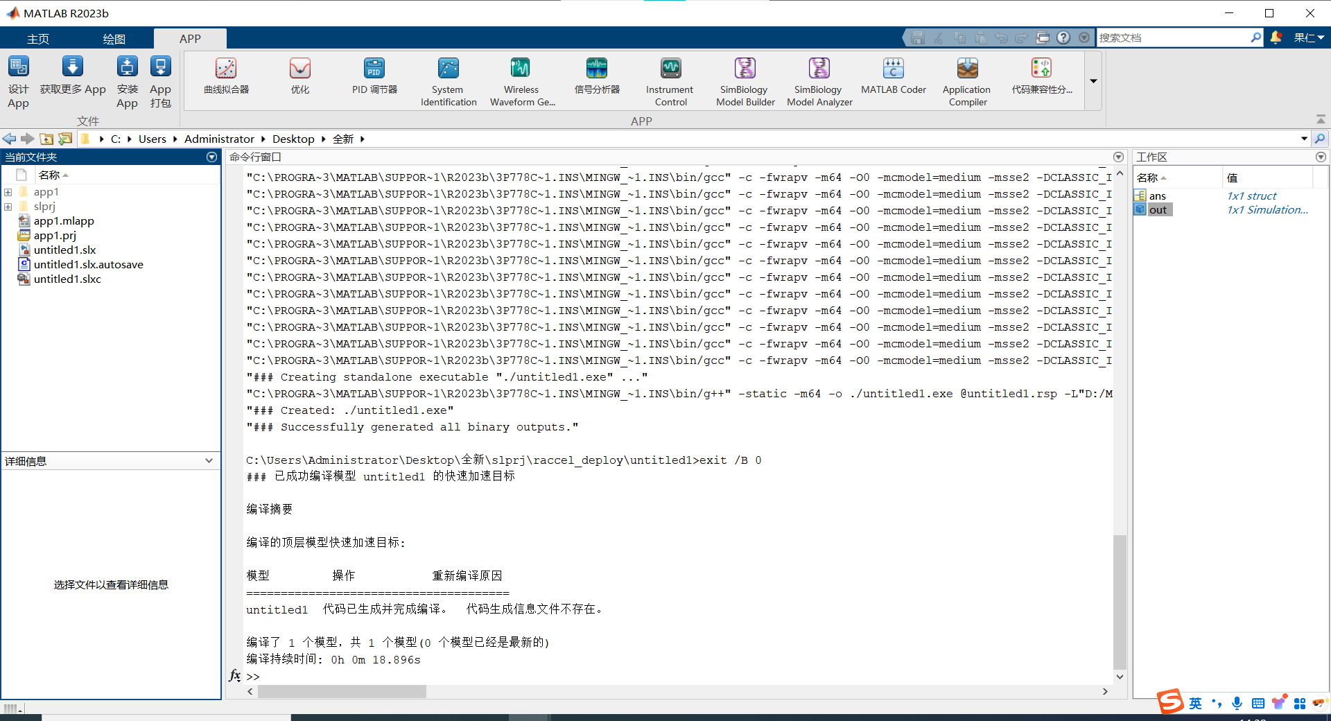Navigate to Desktop via the breadcrumb path
Viewport: 1331px width, 721px height.
coord(293,139)
